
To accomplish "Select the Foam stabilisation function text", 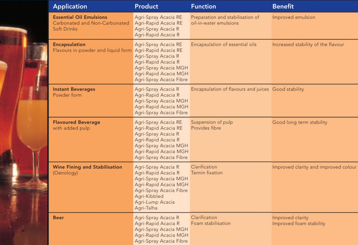I will pyautogui.click(x=211, y=223).
